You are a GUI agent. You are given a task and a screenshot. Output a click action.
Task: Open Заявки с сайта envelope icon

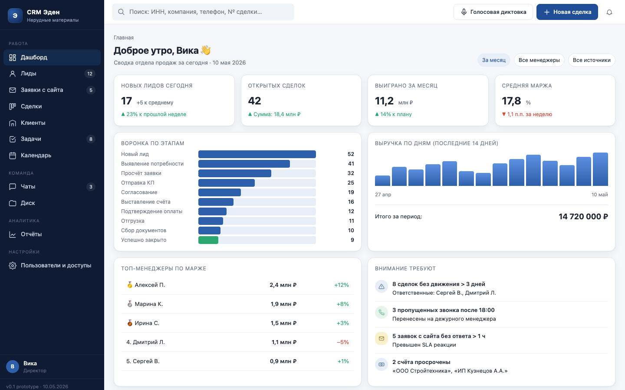13,90
